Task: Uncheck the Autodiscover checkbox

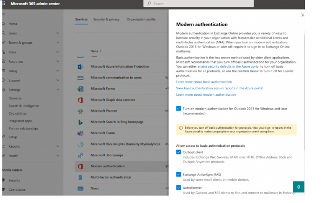Action: pos(178,188)
